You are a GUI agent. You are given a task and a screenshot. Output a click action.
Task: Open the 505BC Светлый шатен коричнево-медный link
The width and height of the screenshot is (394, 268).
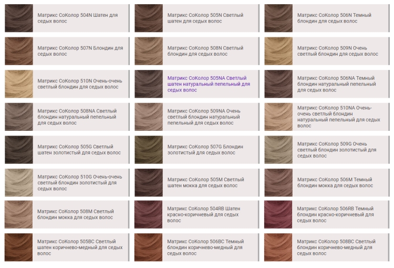coord(80,248)
